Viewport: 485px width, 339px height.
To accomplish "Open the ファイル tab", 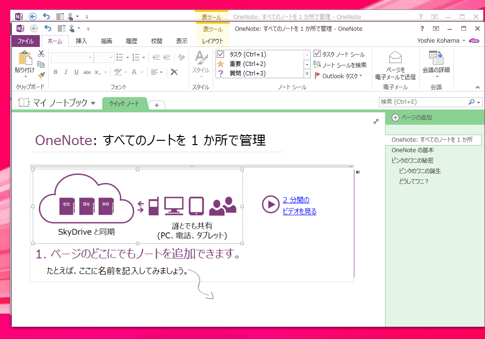I will coord(26,41).
